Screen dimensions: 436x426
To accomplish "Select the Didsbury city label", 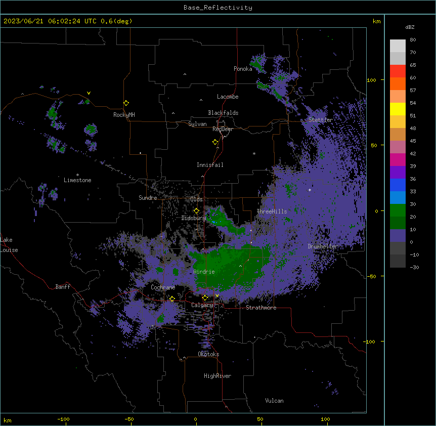I will (x=194, y=218).
